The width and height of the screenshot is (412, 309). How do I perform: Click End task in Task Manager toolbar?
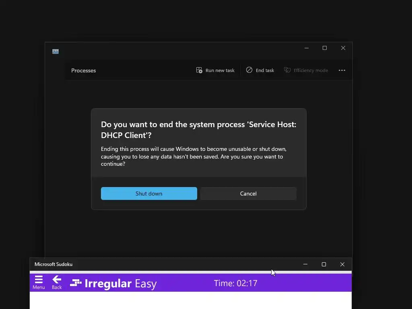[x=260, y=70]
